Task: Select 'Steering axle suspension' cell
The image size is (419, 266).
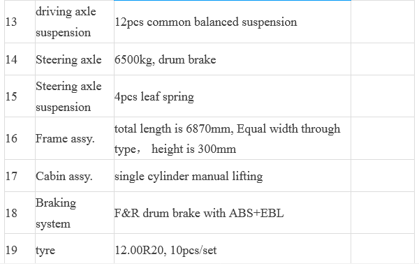Action: coord(75,96)
